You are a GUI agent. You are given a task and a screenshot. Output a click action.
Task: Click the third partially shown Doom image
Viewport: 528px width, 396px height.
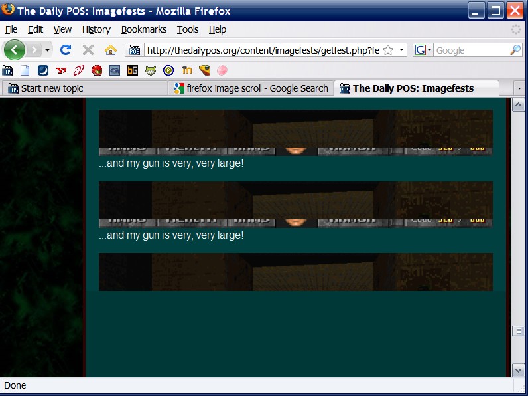pyautogui.click(x=295, y=272)
